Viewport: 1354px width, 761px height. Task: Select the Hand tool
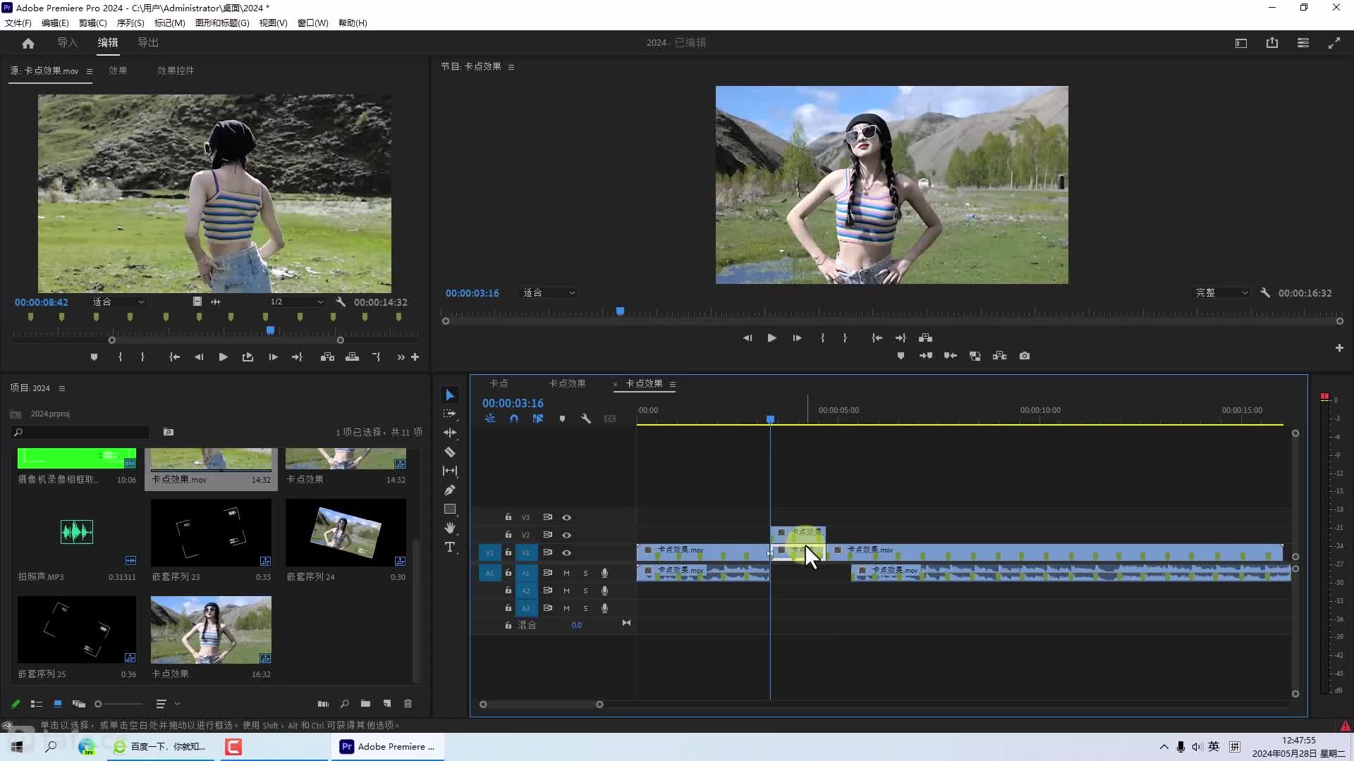[x=450, y=528]
